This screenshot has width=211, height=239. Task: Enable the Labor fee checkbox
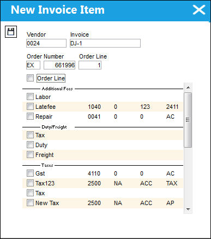pos(30,97)
